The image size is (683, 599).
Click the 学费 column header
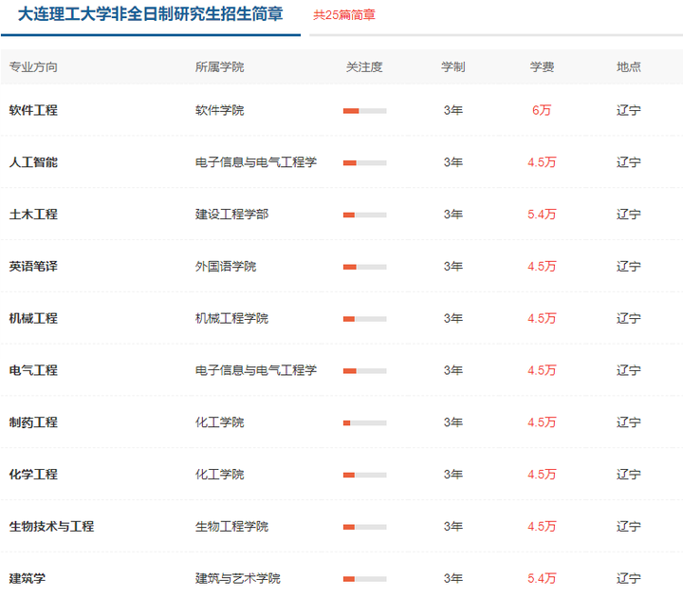(x=542, y=67)
